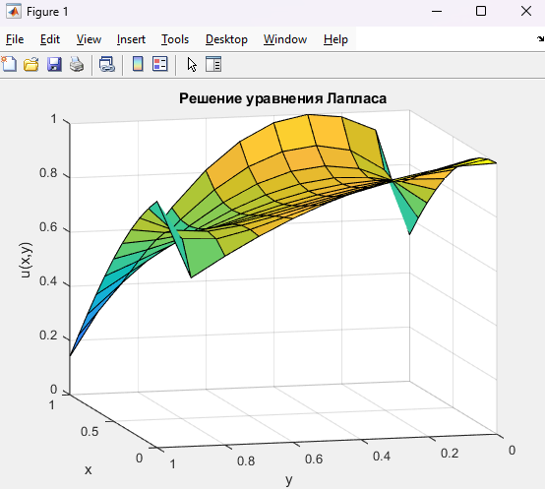Print the figure with printer icon
Image resolution: width=545 pixels, height=489 pixels.
(x=77, y=64)
